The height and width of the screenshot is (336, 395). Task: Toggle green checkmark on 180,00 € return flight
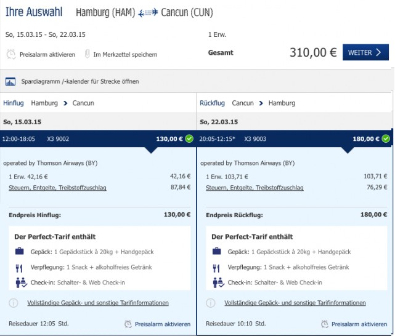click(386, 138)
